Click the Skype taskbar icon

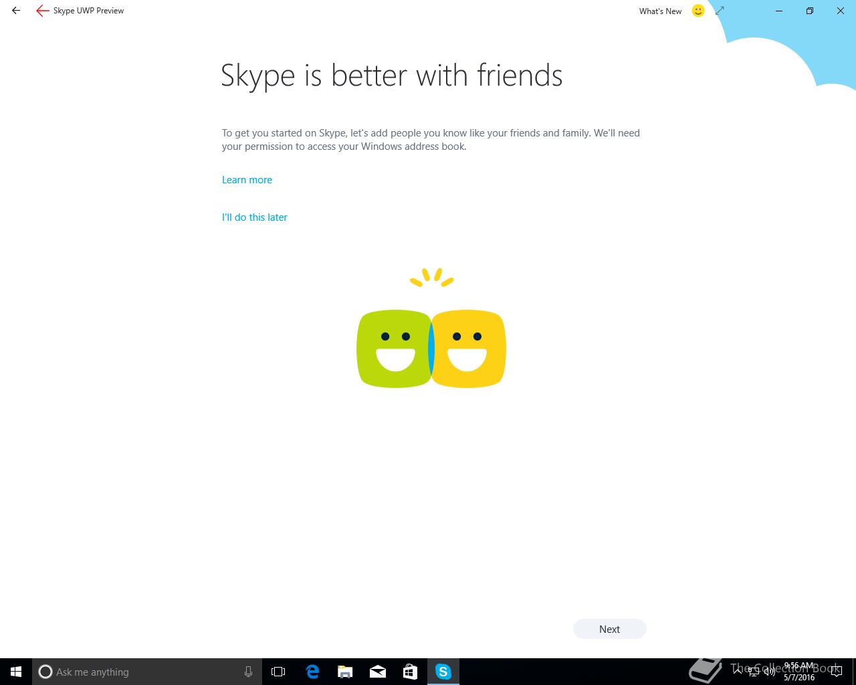443,672
